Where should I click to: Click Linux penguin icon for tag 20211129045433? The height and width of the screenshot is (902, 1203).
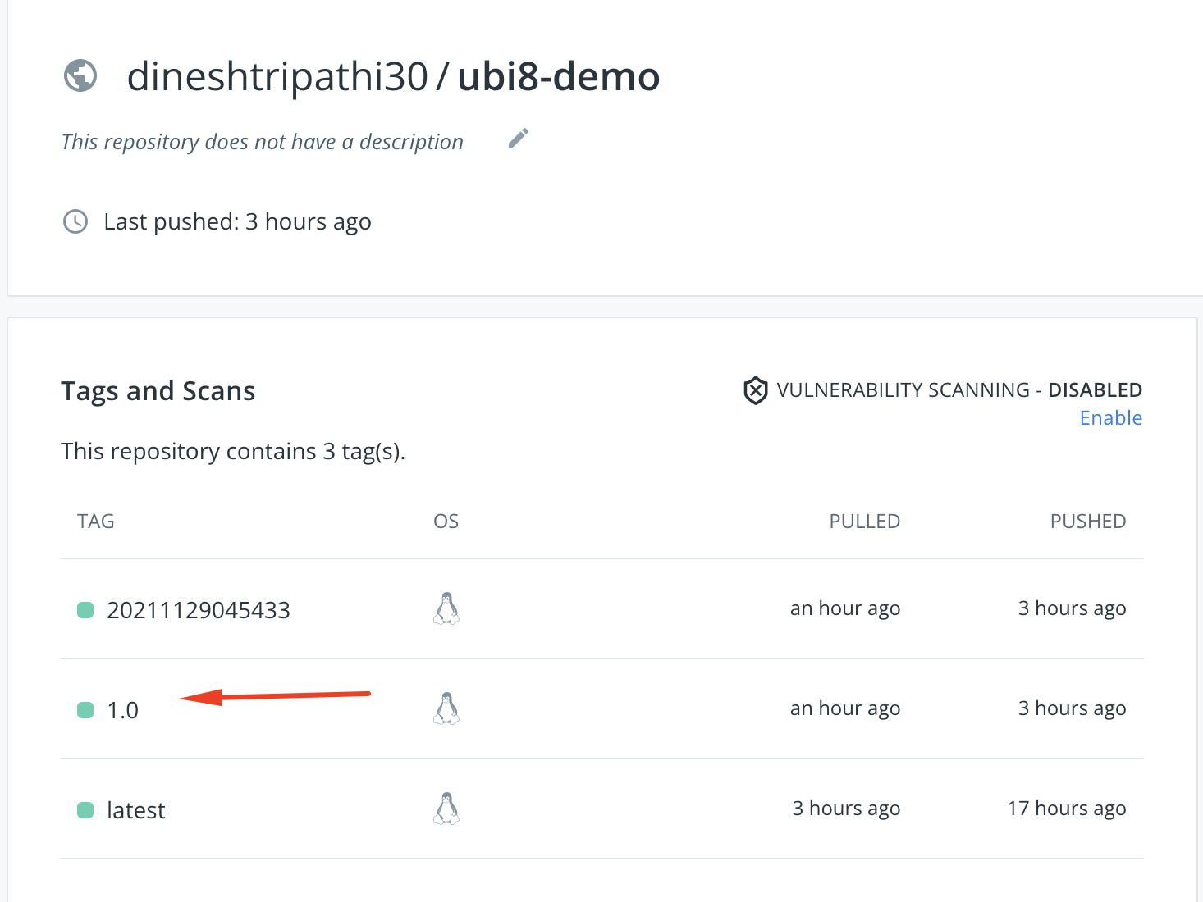[446, 608]
